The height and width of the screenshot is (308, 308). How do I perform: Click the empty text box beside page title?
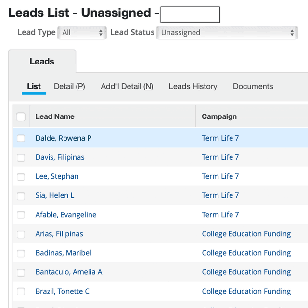[190, 15]
